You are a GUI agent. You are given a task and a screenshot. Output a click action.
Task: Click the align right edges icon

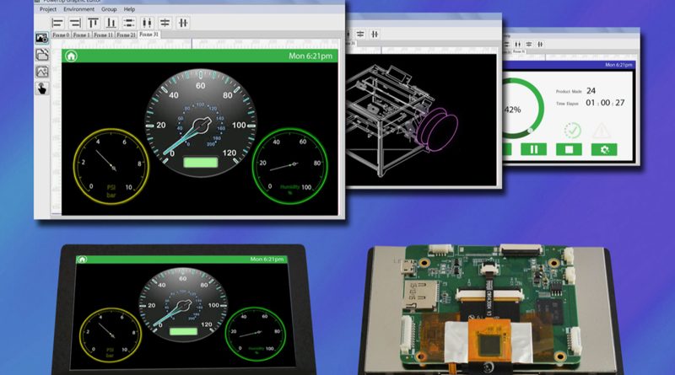pyautogui.click(x=76, y=23)
